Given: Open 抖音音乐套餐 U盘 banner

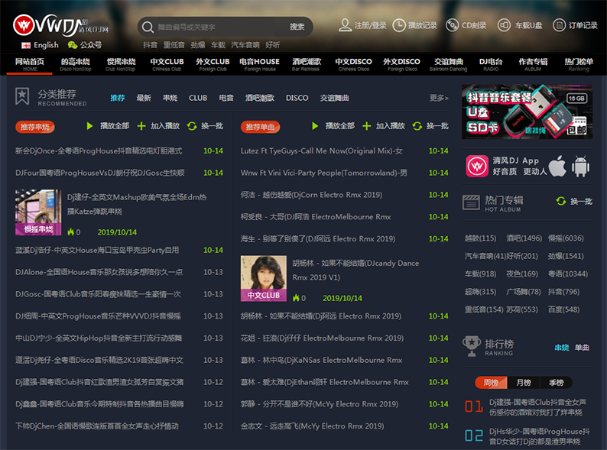Looking at the screenshot, I should click(527, 112).
